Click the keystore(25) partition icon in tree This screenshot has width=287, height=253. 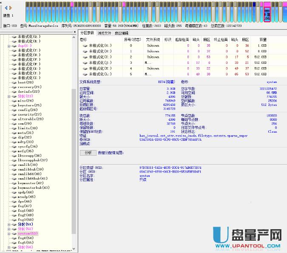pos(14,105)
